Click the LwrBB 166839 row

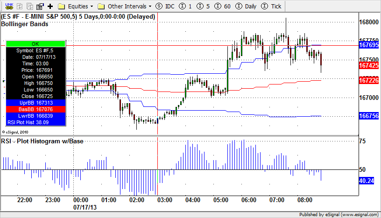[x=35, y=116]
